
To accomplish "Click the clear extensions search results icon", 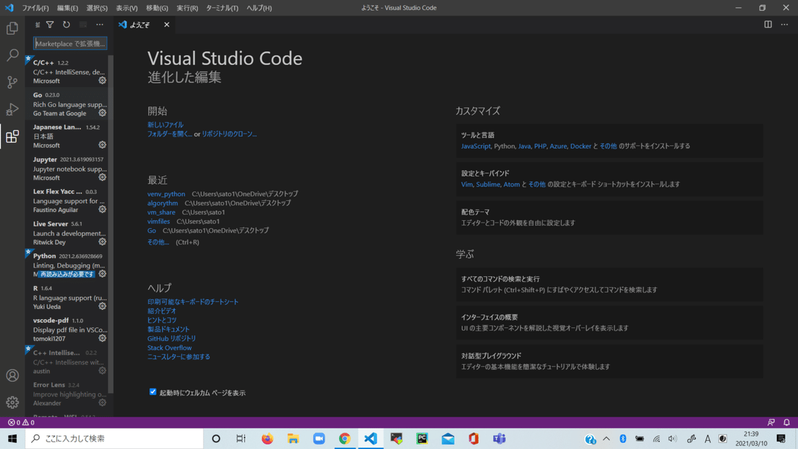I will pos(83,25).
